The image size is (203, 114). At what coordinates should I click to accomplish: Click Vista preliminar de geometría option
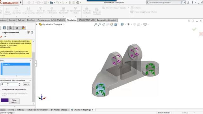(14, 89)
